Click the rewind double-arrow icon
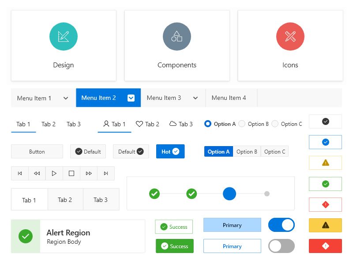The width and height of the screenshot is (353, 264). coord(37,173)
